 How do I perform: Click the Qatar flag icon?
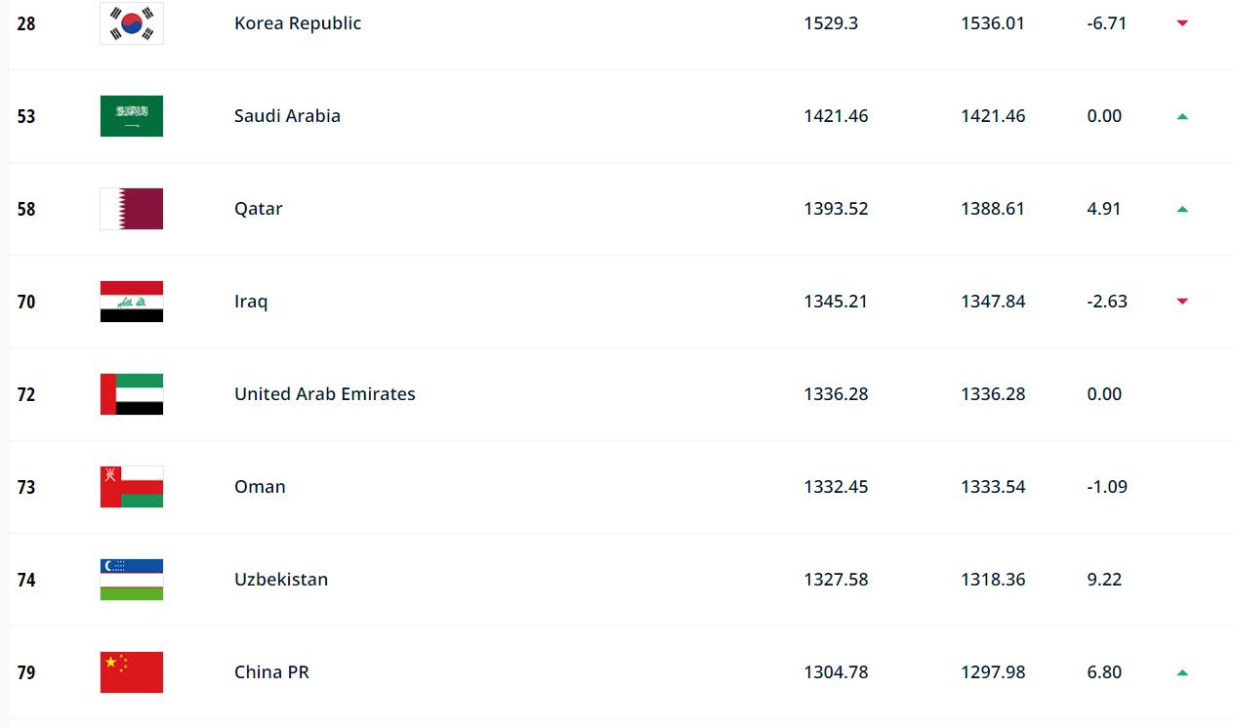pos(132,209)
